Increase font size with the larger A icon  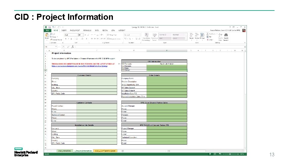tap(85, 35)
